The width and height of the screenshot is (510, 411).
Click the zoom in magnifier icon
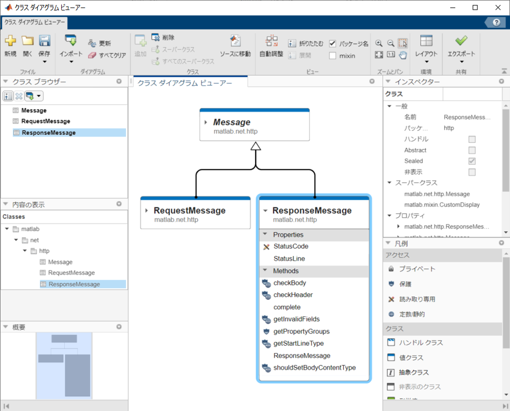tap(379, 44)
